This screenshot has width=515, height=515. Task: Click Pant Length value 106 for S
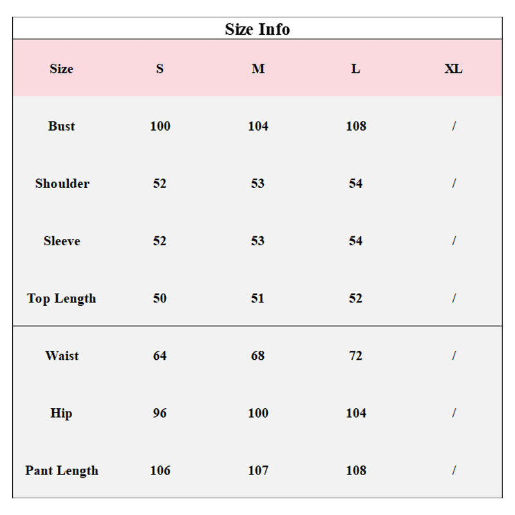[x=160, y=471]
